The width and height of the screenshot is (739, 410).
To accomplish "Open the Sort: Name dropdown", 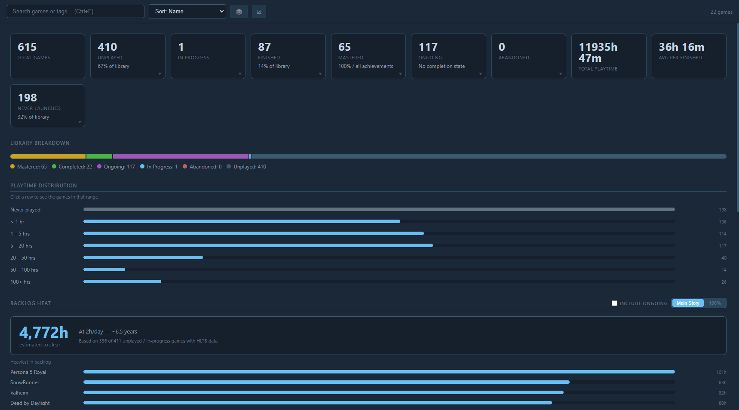I will tap(187, 12).
